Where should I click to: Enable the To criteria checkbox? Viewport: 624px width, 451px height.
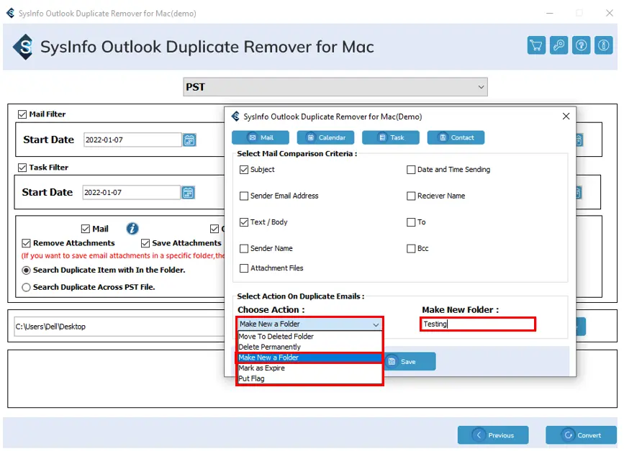411,222
